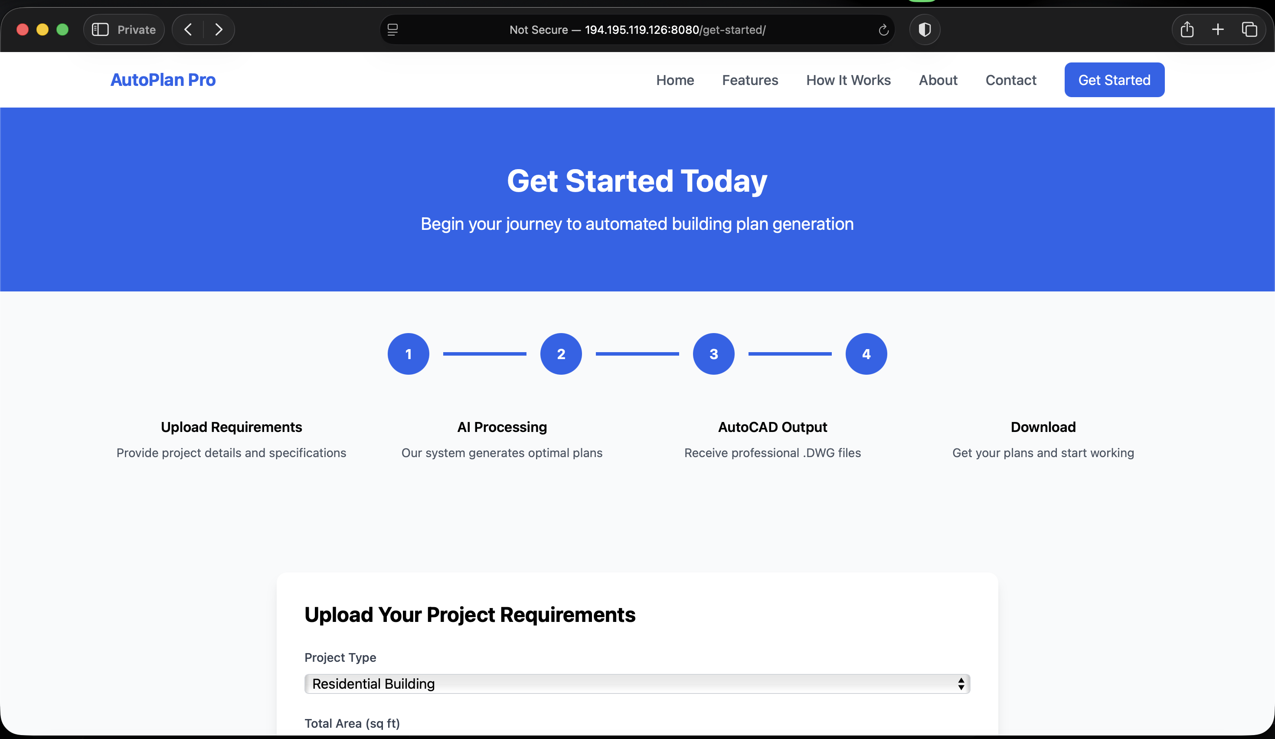The height and width of the screenshot is (739, 1275).
Task: Show the tab overview icon
Action: click(1249, 30)
